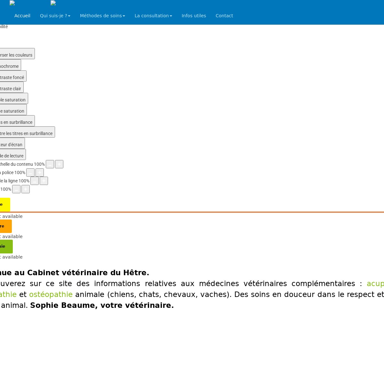Click the orange button
Viewport: 384px width, 384px height.
pos(6,226)
